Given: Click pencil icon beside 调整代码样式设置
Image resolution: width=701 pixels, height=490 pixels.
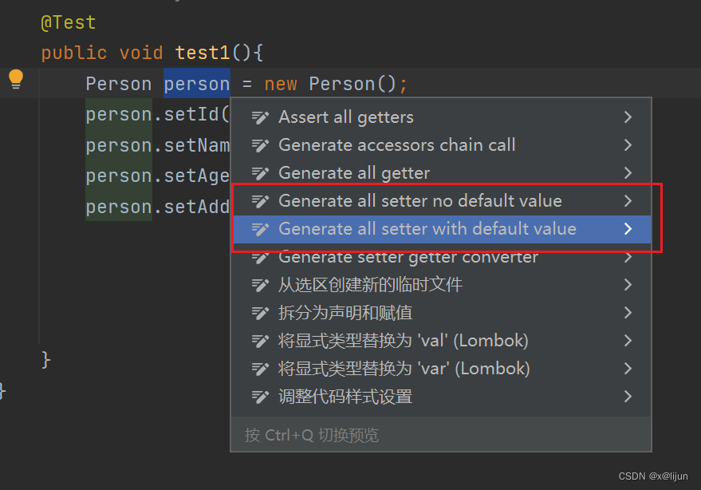Looking at the screenshot, I should [260, 397].
